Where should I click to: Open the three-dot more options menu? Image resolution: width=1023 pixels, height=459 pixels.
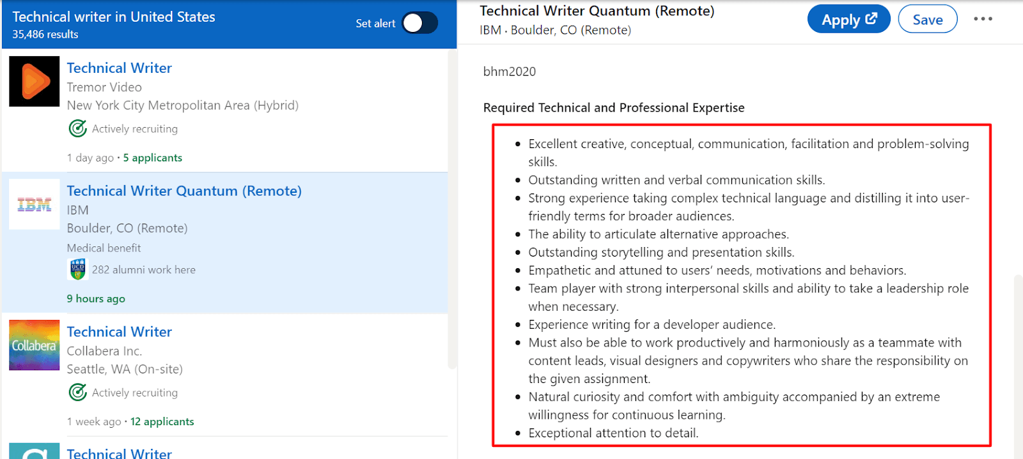pyautogui.click(x=983, y=19)
